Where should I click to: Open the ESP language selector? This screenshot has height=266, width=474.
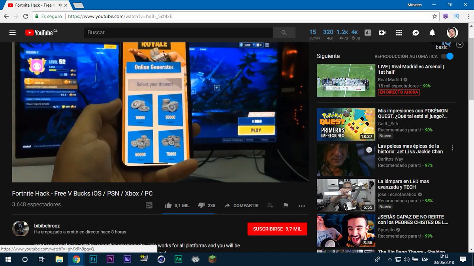tap(425, 259)
